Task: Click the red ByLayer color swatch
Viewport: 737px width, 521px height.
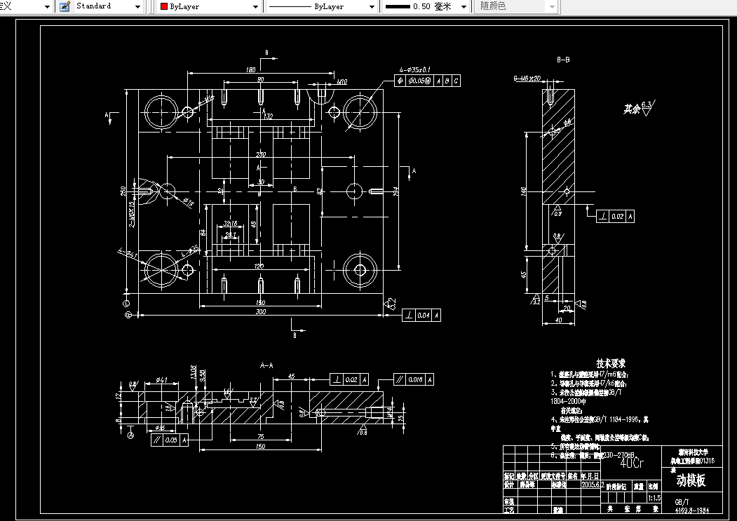Action: [x=164, y=6]
